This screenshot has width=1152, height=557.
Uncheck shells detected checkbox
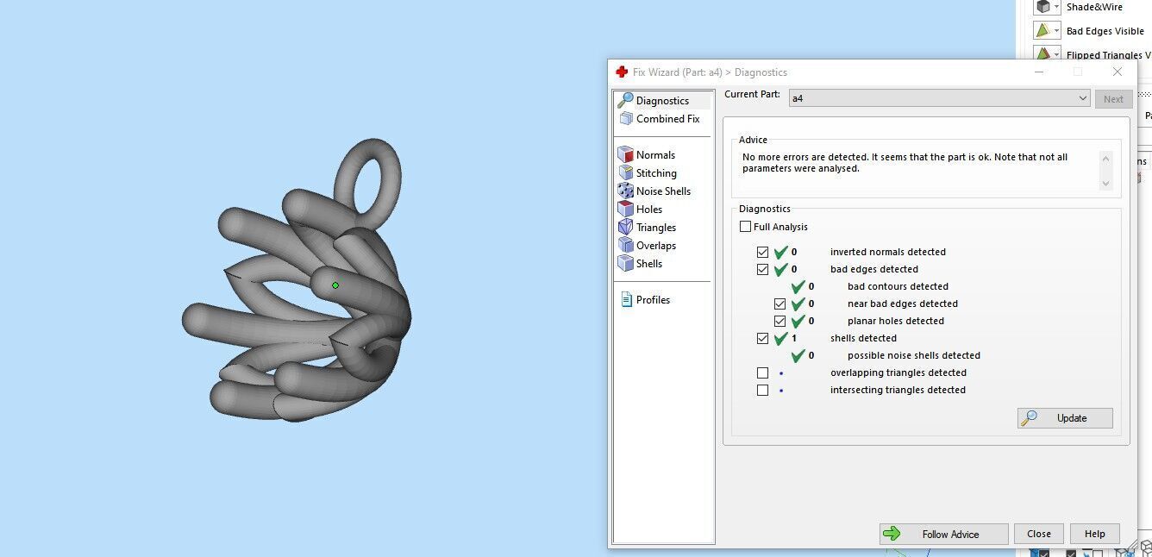tap(762, 338)
